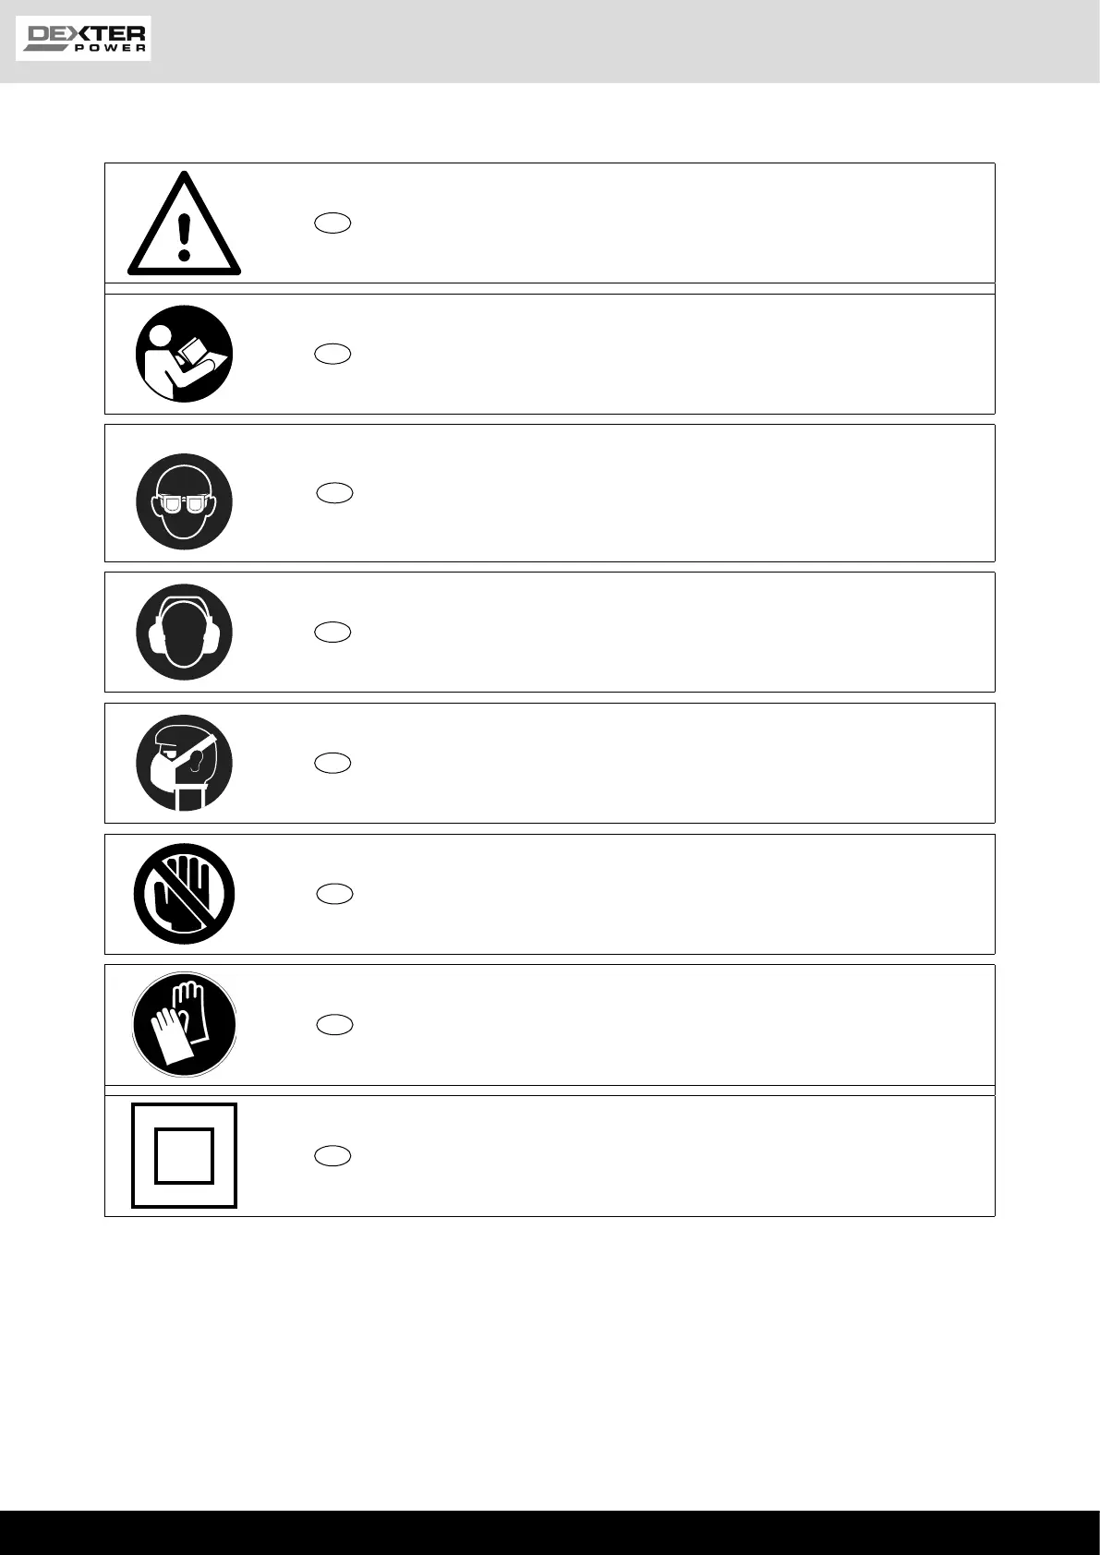Select the ear protection headphones symbol

[x=184, y=633]
